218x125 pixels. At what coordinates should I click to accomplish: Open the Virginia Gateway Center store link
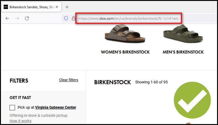pos(56,107)
